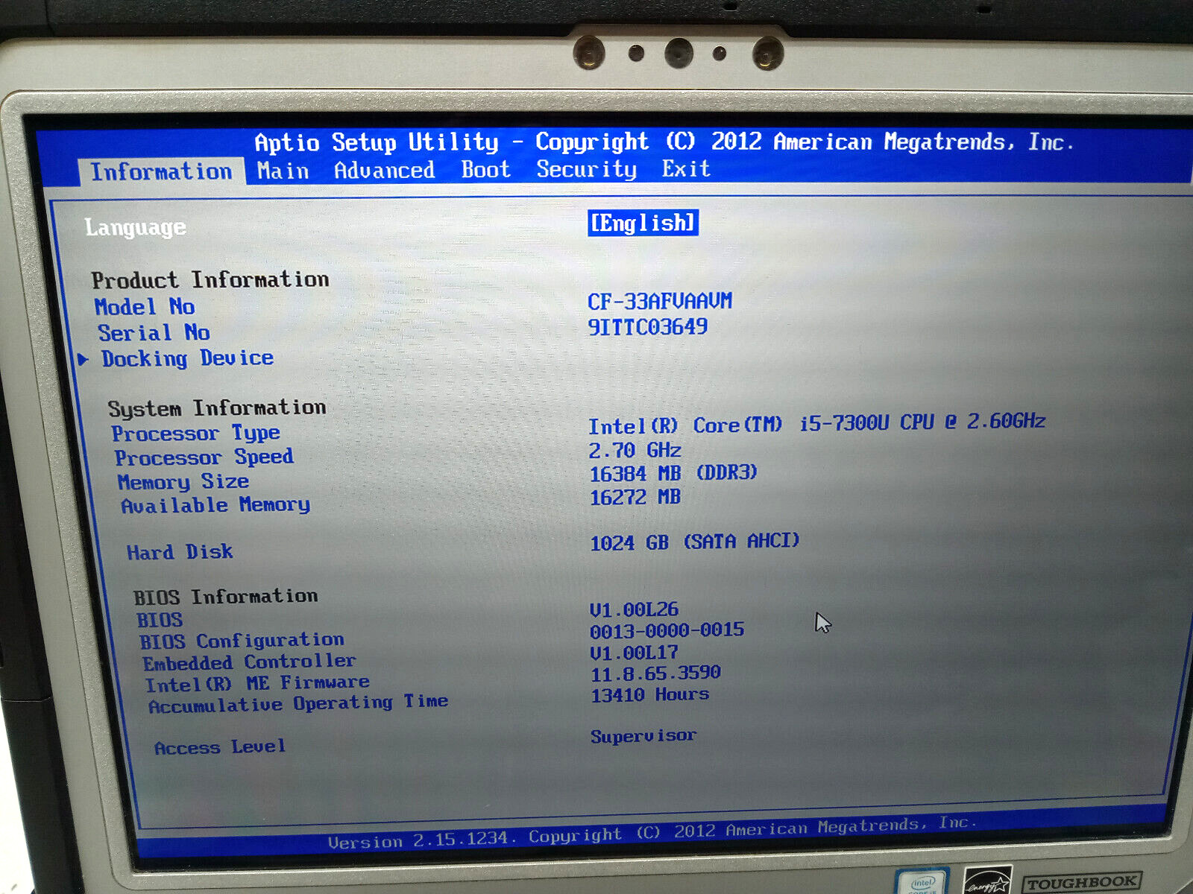Click the Model No label
1193x894 pixels.
(145, 307)
